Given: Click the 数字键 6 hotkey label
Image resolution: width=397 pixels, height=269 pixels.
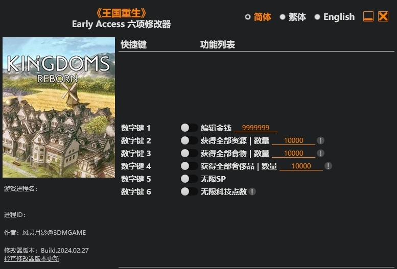Looking at the screenshot, I should [x=136, y=192].
